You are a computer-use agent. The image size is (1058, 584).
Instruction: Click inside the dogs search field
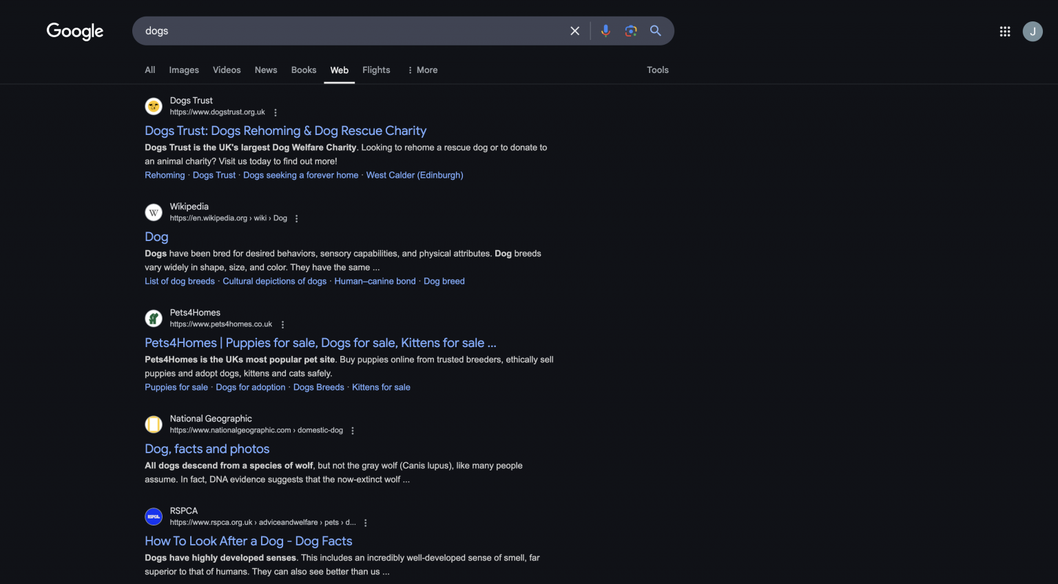click(344, 31)
